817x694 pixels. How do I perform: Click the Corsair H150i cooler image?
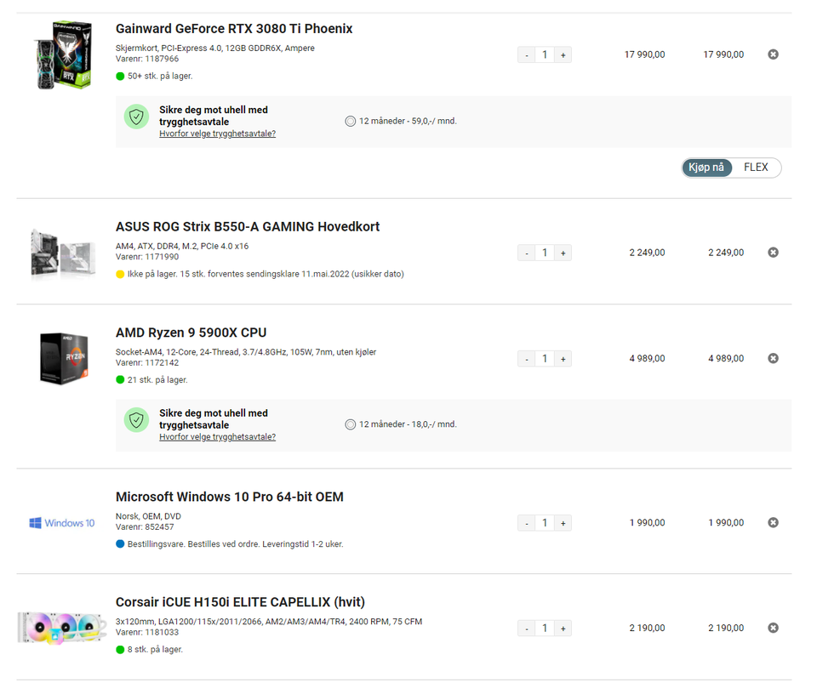pyautogui.click(x=62, y=628)
